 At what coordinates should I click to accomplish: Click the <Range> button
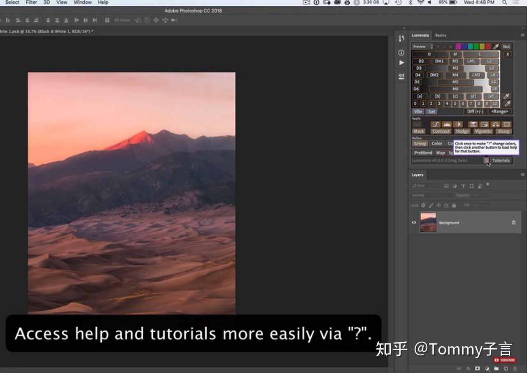click(500, 112)
